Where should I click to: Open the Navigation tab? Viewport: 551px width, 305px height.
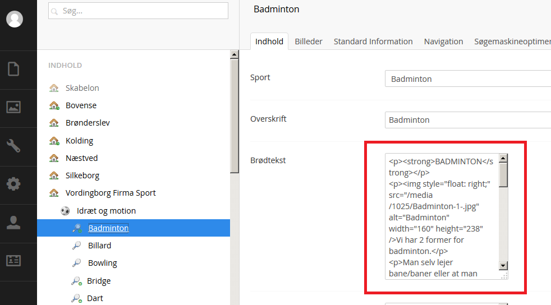443,41
